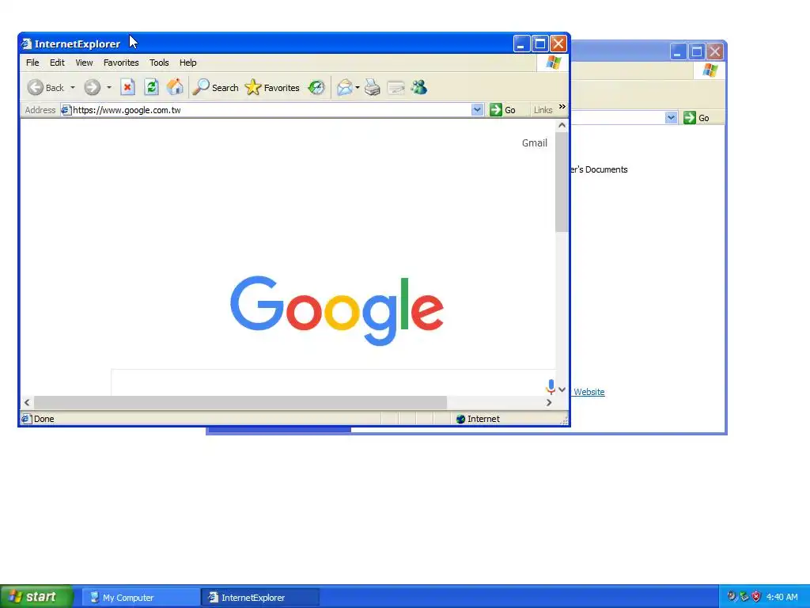The image size is (810, 608).
Task: Click the page icon beside address URL
Action: pyautogui.click(x=66, y=109)
